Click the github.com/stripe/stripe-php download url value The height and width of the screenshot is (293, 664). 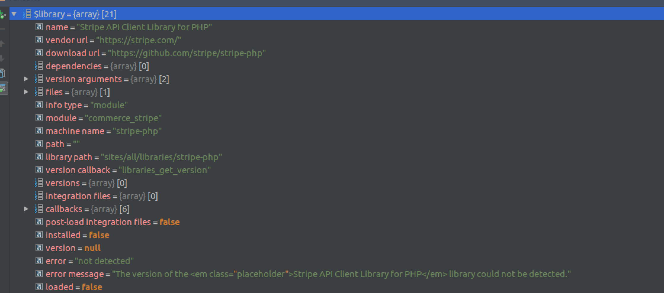coord(187,53)
